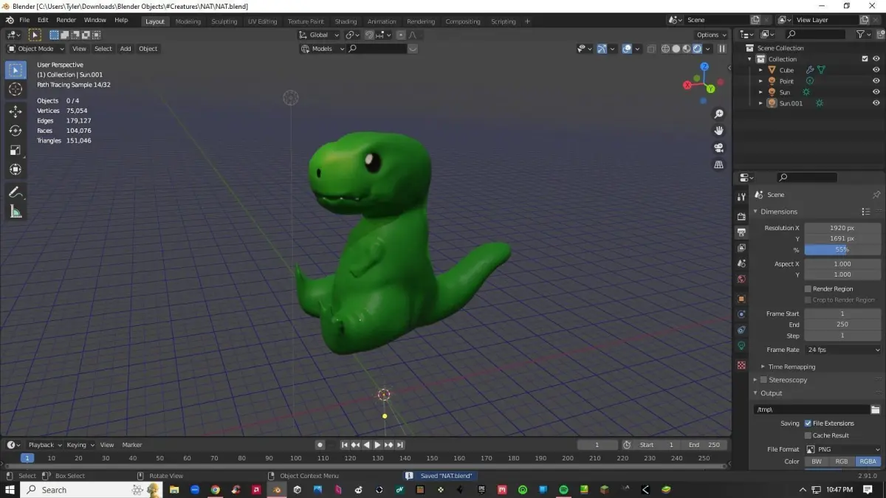Viewport: 886px width, 498px height.
Task: Click the folder icon next to /tmp\ path
Action: (x=876, y=409)
